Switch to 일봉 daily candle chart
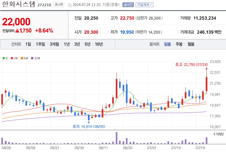 click(167, 44)
